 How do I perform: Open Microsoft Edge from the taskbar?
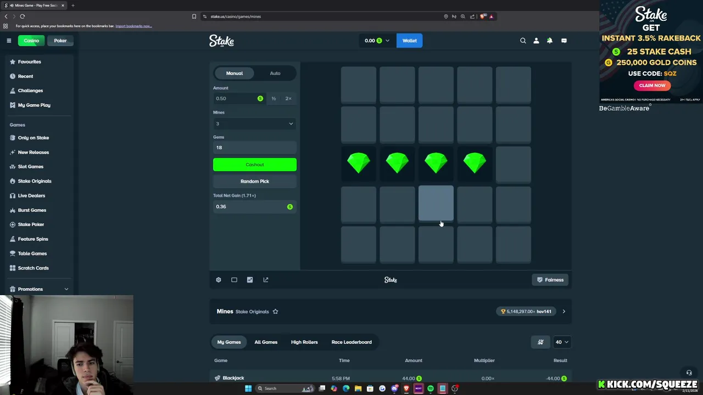point(346,388)
